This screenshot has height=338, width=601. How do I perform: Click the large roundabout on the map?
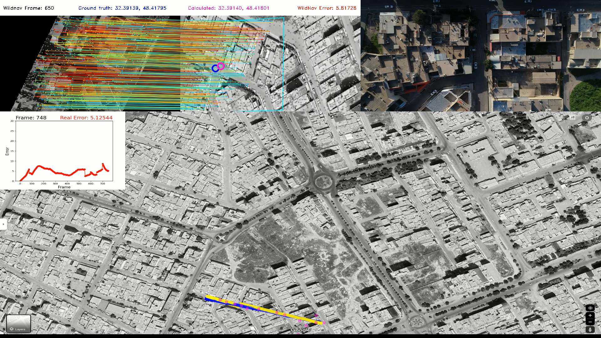pos(323,182)
